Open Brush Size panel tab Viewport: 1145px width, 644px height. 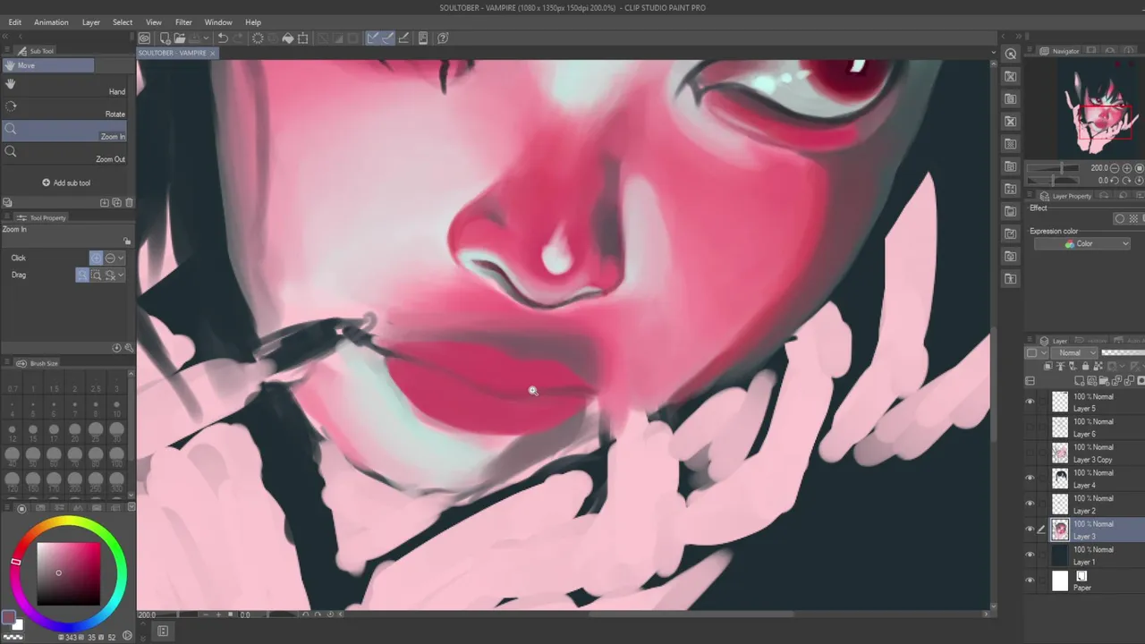tap(38, 363)
